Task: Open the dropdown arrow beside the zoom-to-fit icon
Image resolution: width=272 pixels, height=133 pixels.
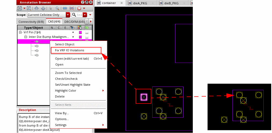Action: 24,8
